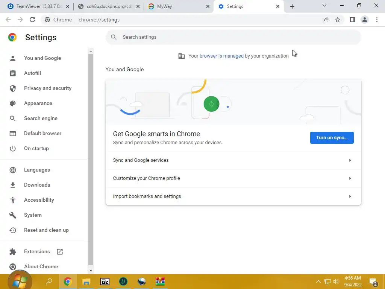This screenshot has height=289, width=385.
Task: Switch to the TeamViewer 15.33.7 tab
Action: (x=39, y=6)
